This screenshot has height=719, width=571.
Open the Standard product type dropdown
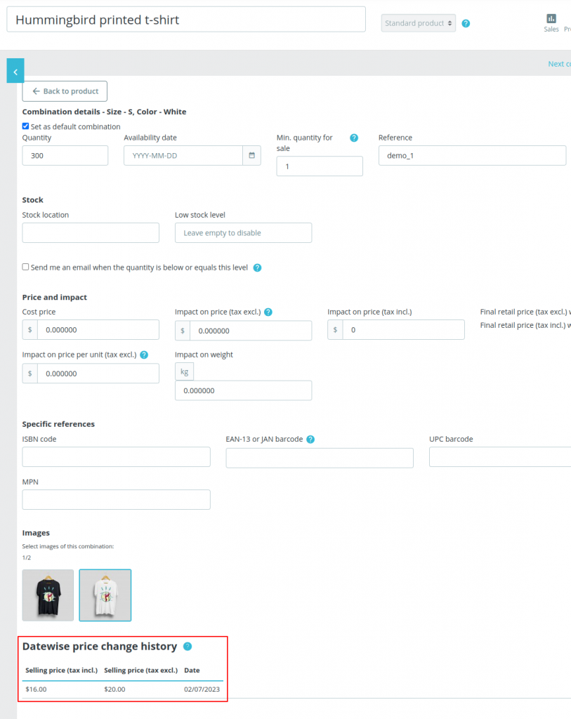point(419,23)
